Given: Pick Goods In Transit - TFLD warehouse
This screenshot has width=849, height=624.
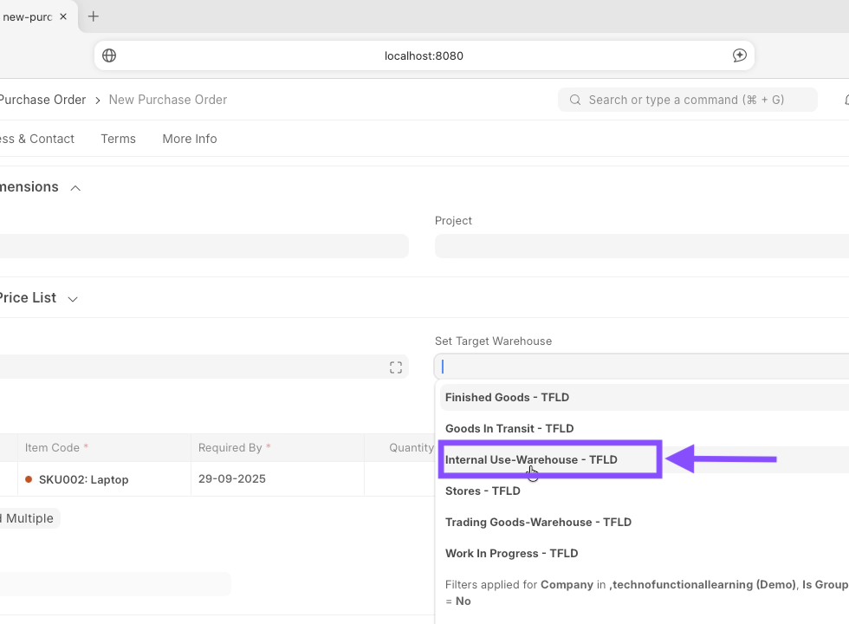Looking at the screenshot, I should click(x=509, y=428).
